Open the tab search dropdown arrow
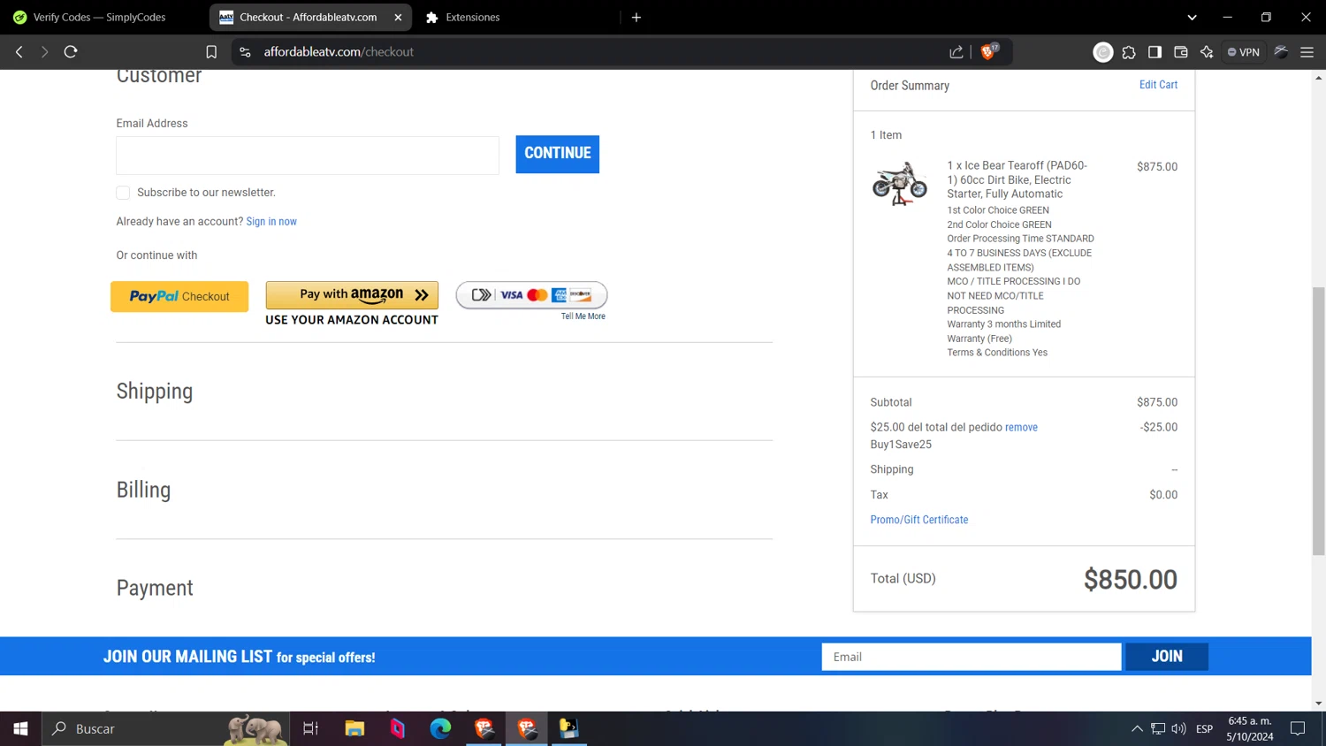 pyautogui.click(x=1192, y=17)
